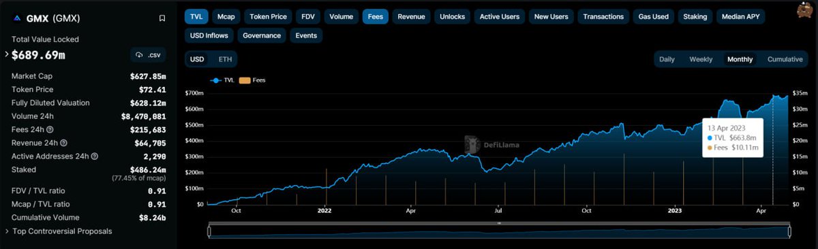This screenshot has width=818, height=249.
Task: Click the Staked value $486.24m
Action: 148,169
